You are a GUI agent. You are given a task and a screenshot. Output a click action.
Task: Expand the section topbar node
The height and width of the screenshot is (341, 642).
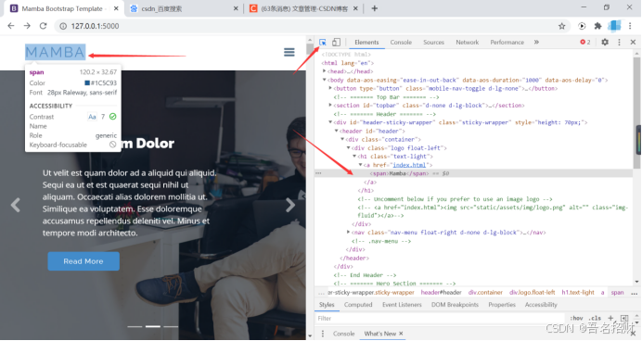330,105
